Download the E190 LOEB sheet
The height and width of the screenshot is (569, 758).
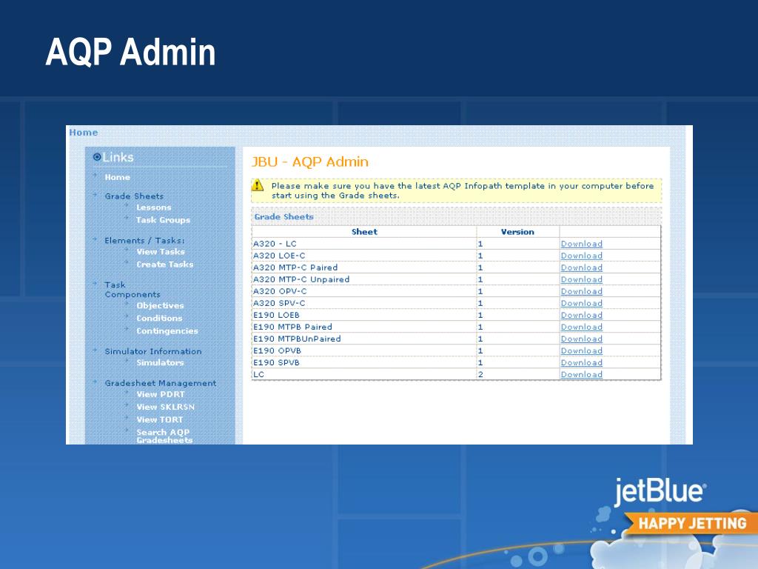point(582,315)
